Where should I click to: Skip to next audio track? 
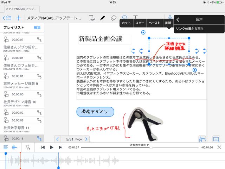point(60,147)
